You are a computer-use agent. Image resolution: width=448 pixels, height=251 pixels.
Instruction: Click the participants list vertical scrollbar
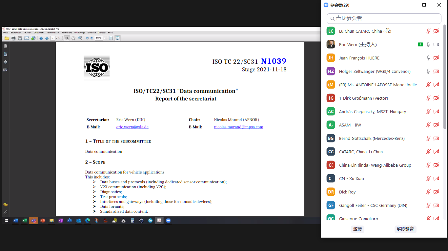pyautogui.click(x=445, y=77)
